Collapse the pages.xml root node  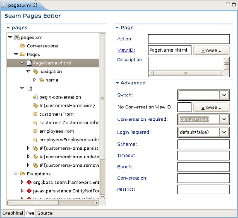click(10, 37)
